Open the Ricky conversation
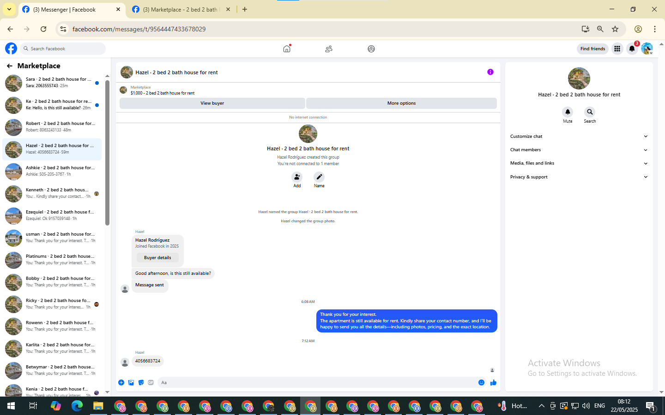The height and width of the screenshot is (415, 665). [x=52, y=304]
